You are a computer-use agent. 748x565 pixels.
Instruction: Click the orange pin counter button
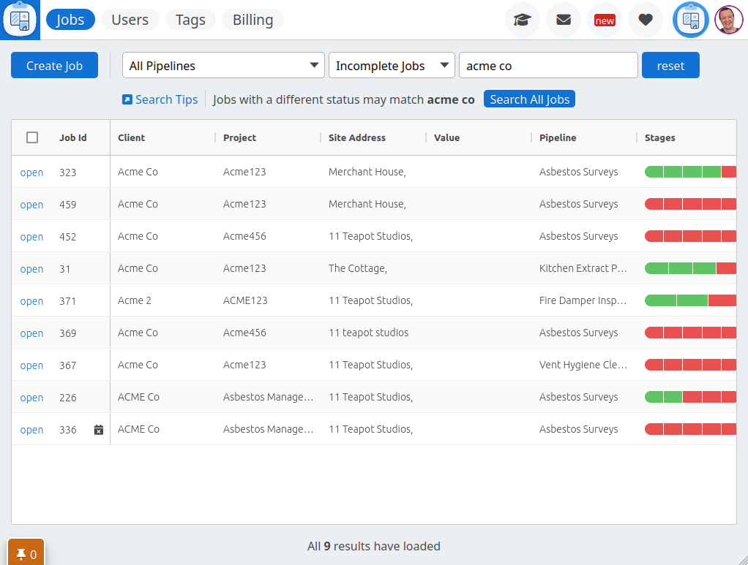coord(26,554)
